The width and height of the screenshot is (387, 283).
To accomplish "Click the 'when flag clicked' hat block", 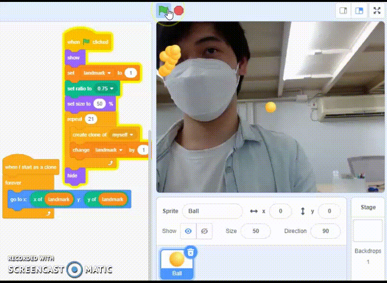I will [x=88, y=42].
